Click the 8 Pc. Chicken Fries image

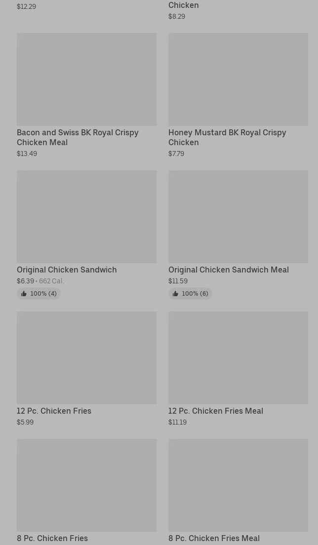pyautogui.click(x=86, y=485)
